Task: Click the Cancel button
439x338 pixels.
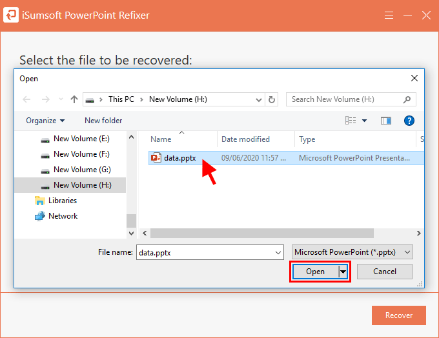Action: [x=385, y=272]
